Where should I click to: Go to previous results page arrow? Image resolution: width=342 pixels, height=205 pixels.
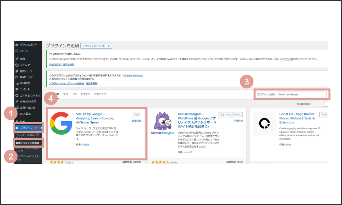click(320, 104)
